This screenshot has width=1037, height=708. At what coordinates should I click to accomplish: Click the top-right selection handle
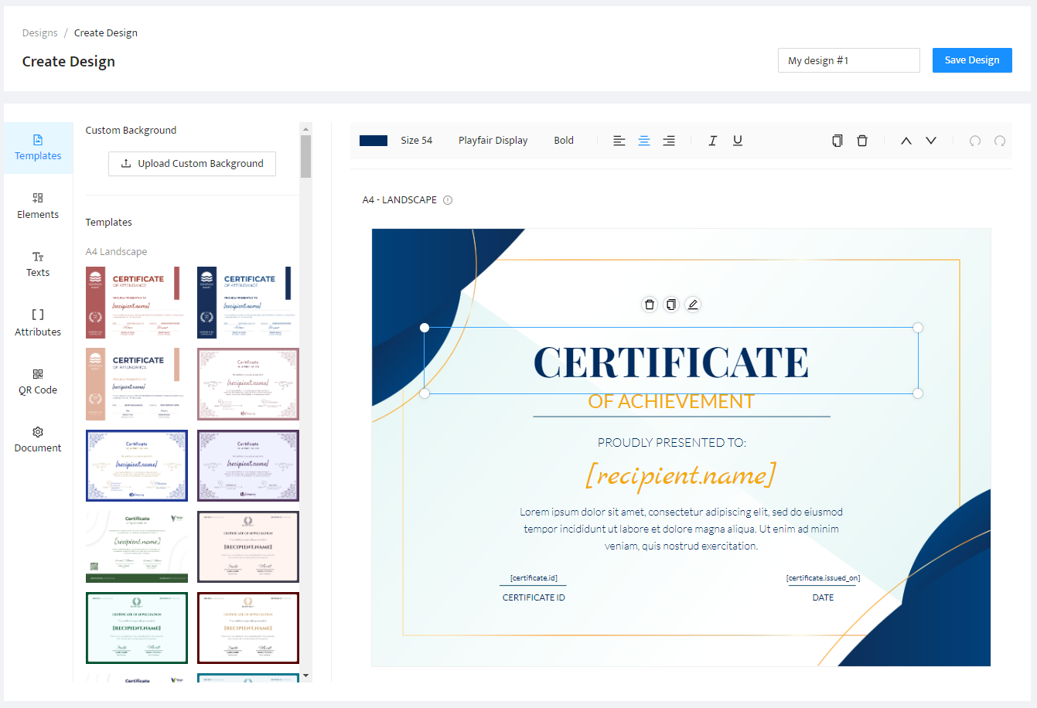pyautogui.click(x=918, y=328)
